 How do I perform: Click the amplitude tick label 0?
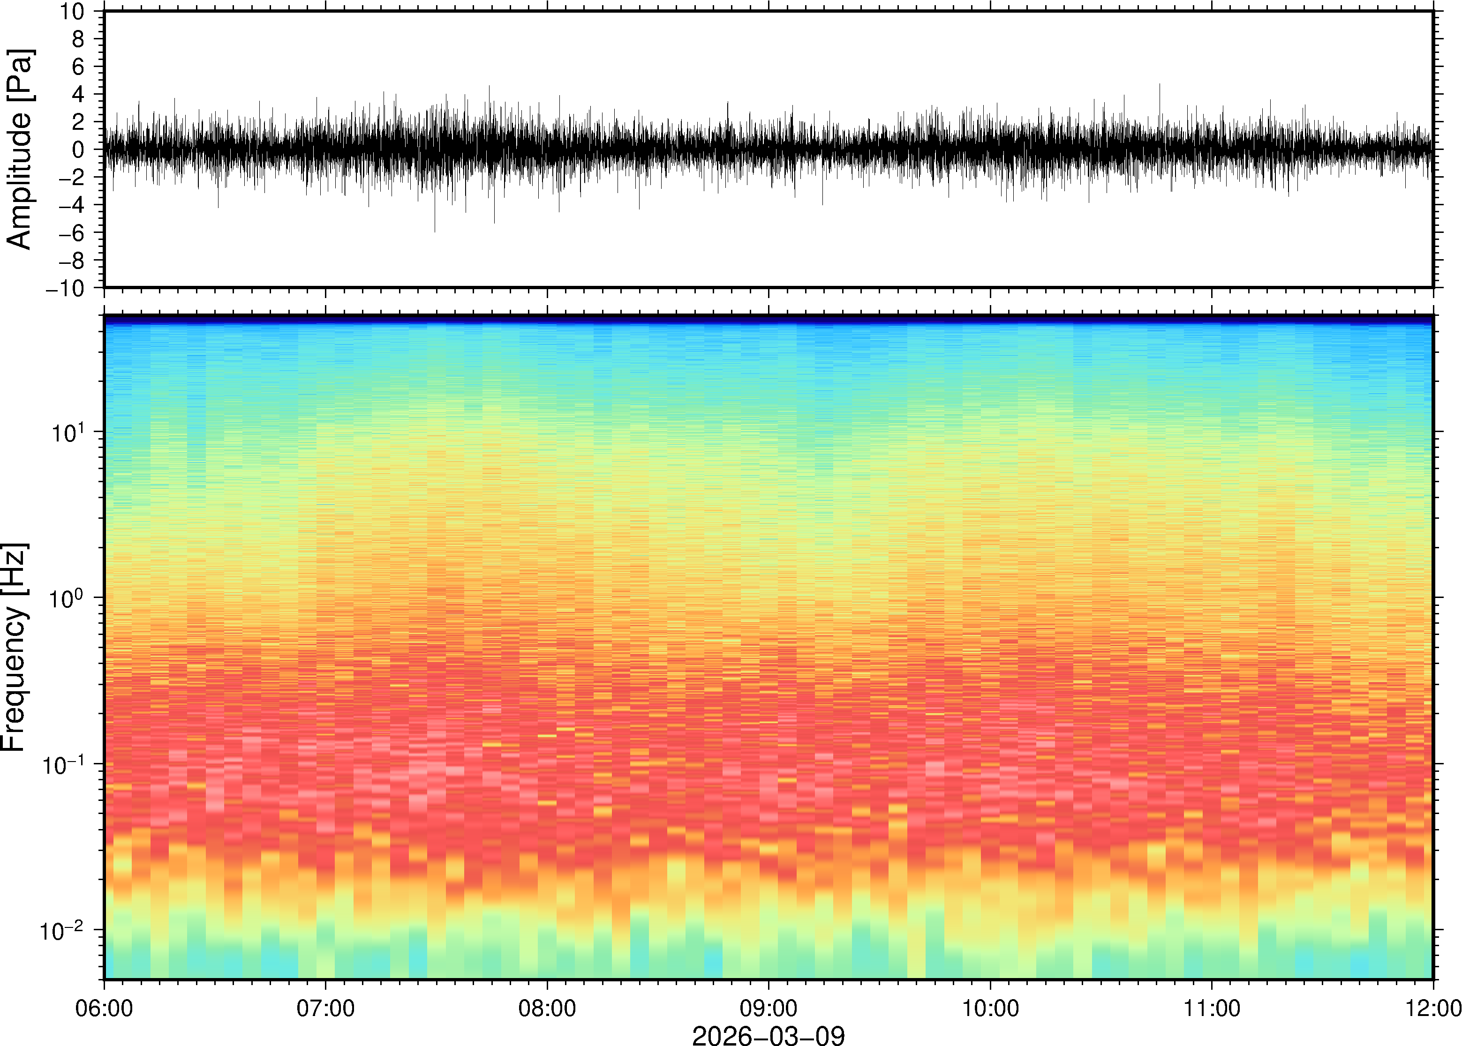79,149
